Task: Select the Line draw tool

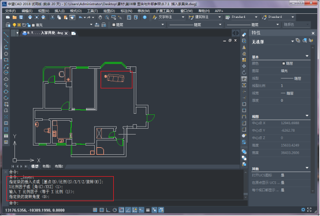Action: tap(6, 35)
